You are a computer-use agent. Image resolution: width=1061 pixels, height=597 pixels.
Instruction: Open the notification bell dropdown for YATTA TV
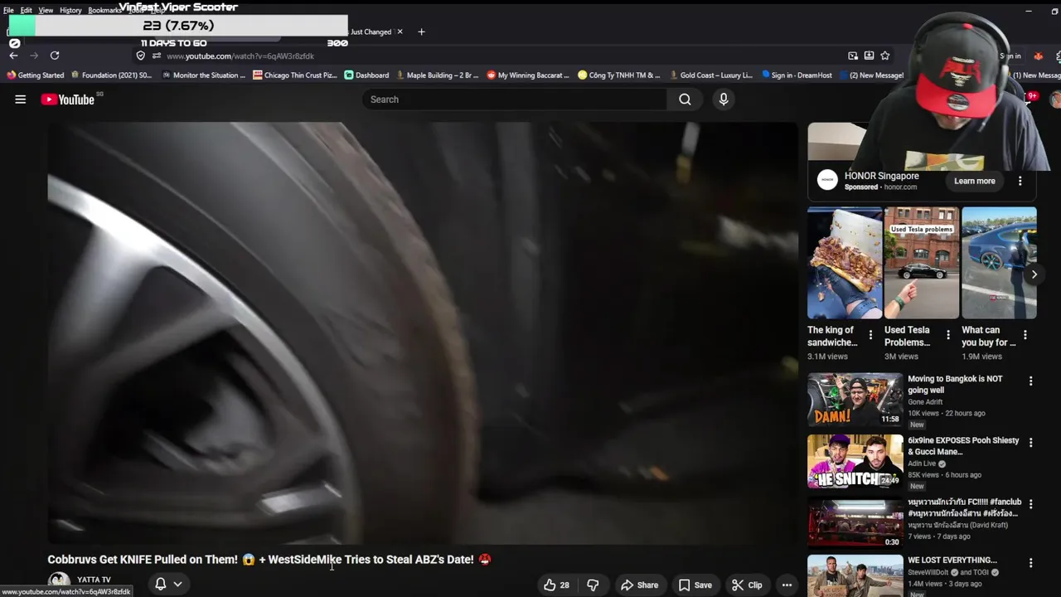click(x=167, y=584)
